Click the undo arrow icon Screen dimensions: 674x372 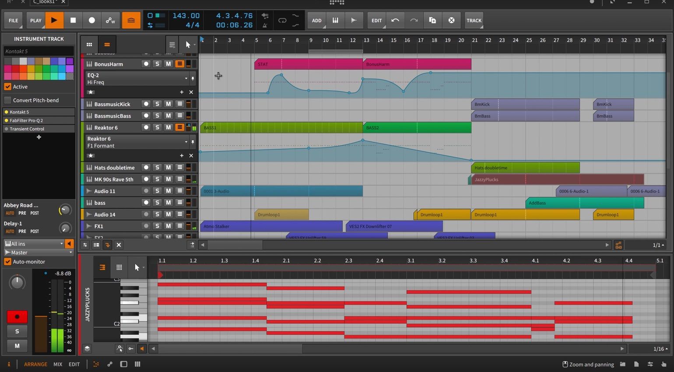tap(395, 20)
